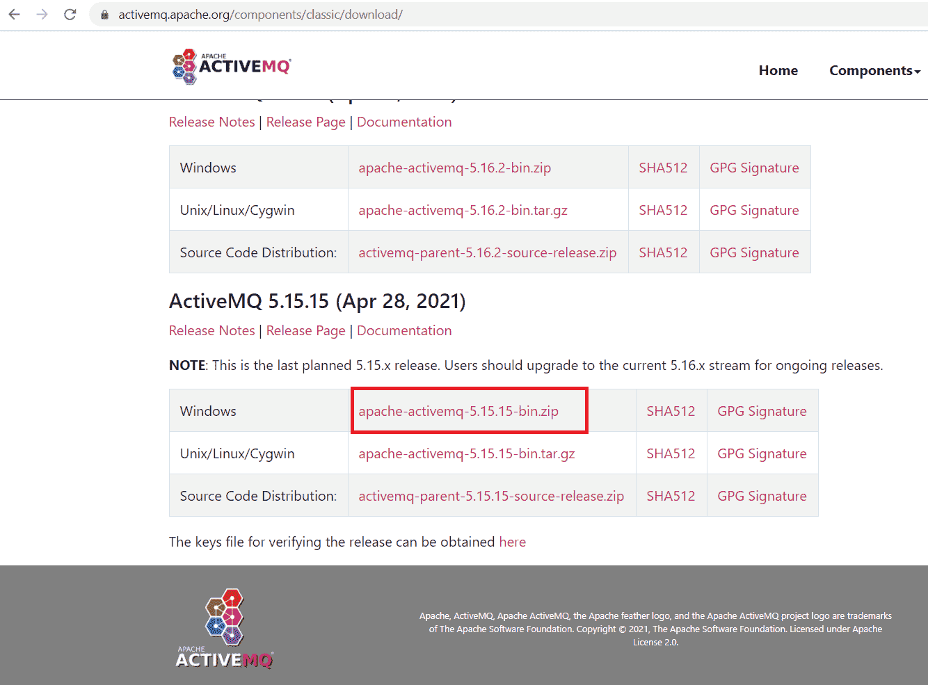928x685 pixels.
Task: Click the ActiveMQ logo in the footer
Action: 225,629
